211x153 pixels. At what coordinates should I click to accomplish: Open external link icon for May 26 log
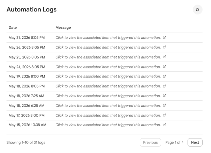(164, 47)
